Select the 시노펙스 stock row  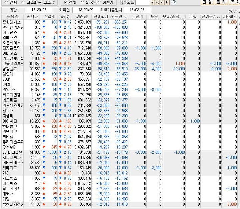pyautogui.click(x=120, y=178)
